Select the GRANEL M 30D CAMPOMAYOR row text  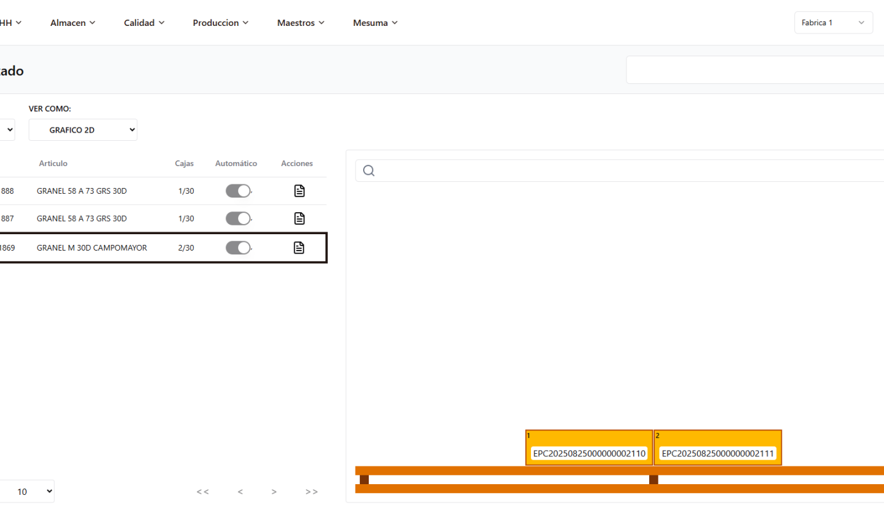(92, 248)
